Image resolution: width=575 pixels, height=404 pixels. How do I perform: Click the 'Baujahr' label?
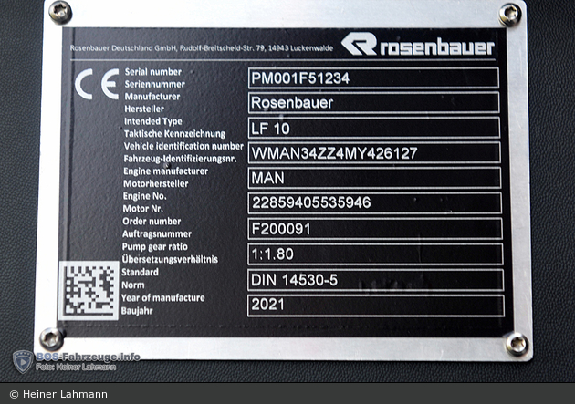pyautogui.click(x=137, y=311)
